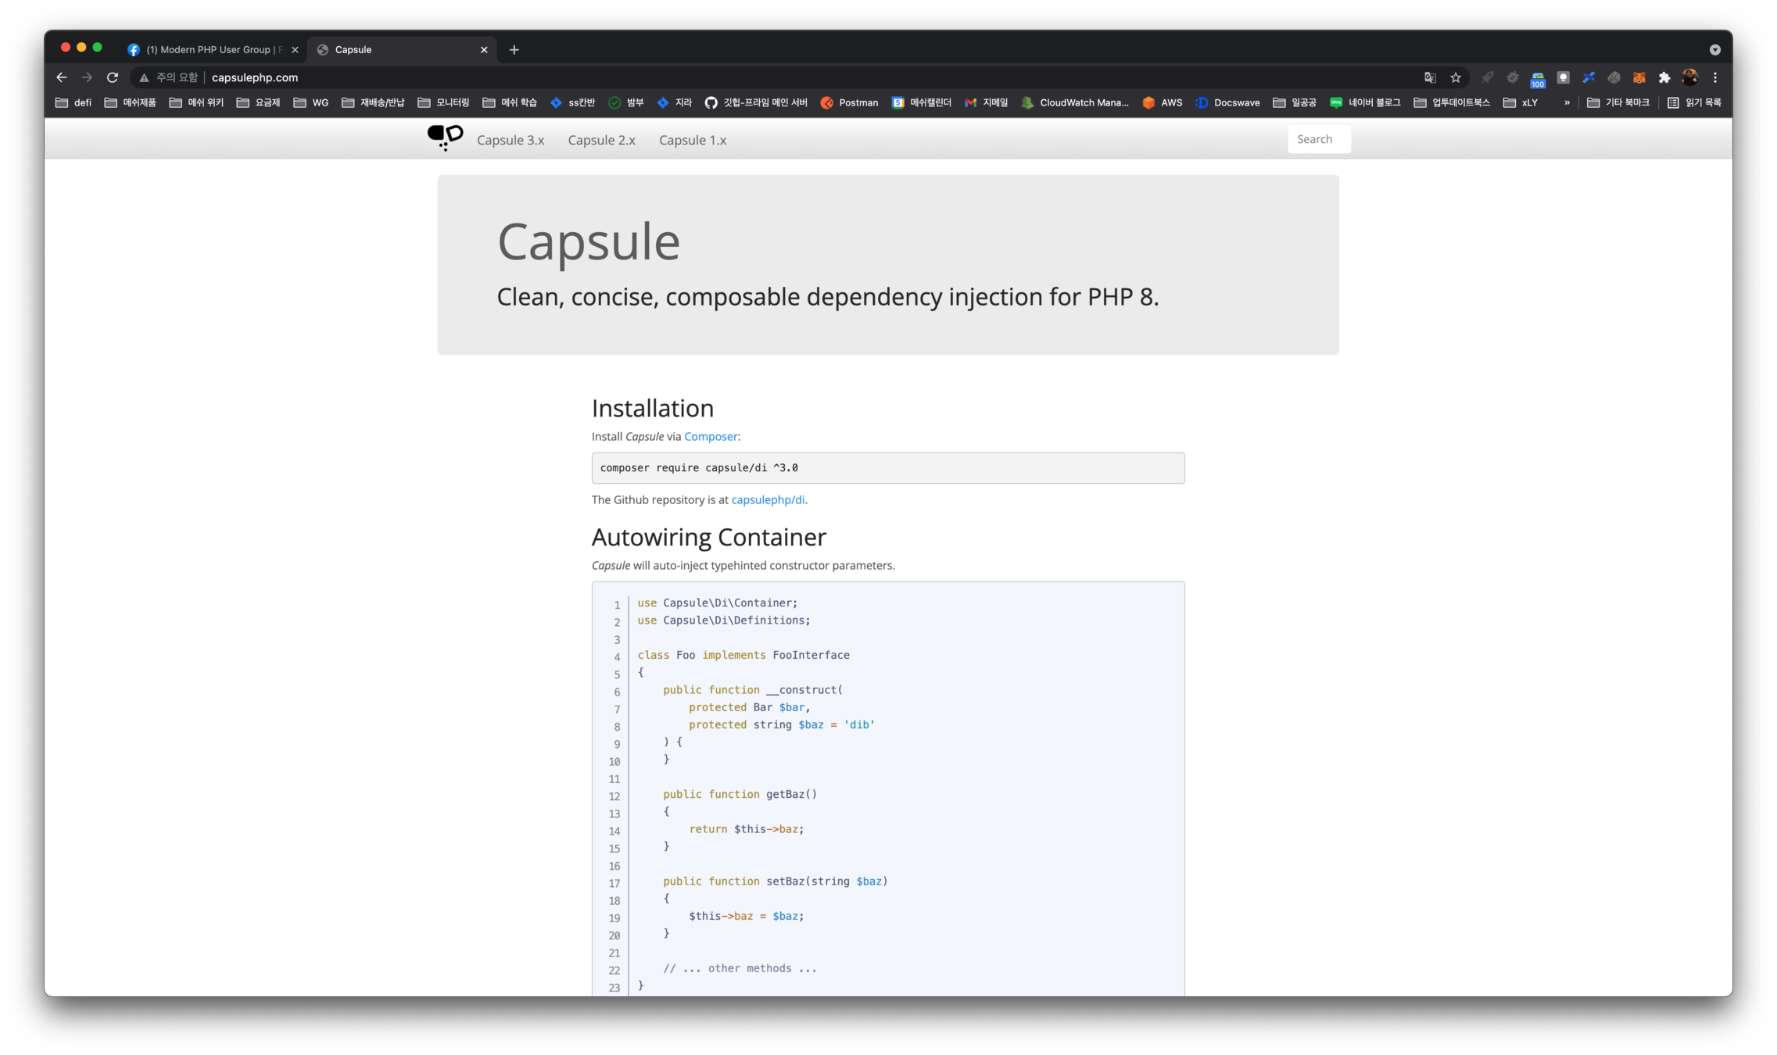The image size is (1777, 1055).
Task: Click the Capsule logo icon in navbar
Action: (445, 138)
